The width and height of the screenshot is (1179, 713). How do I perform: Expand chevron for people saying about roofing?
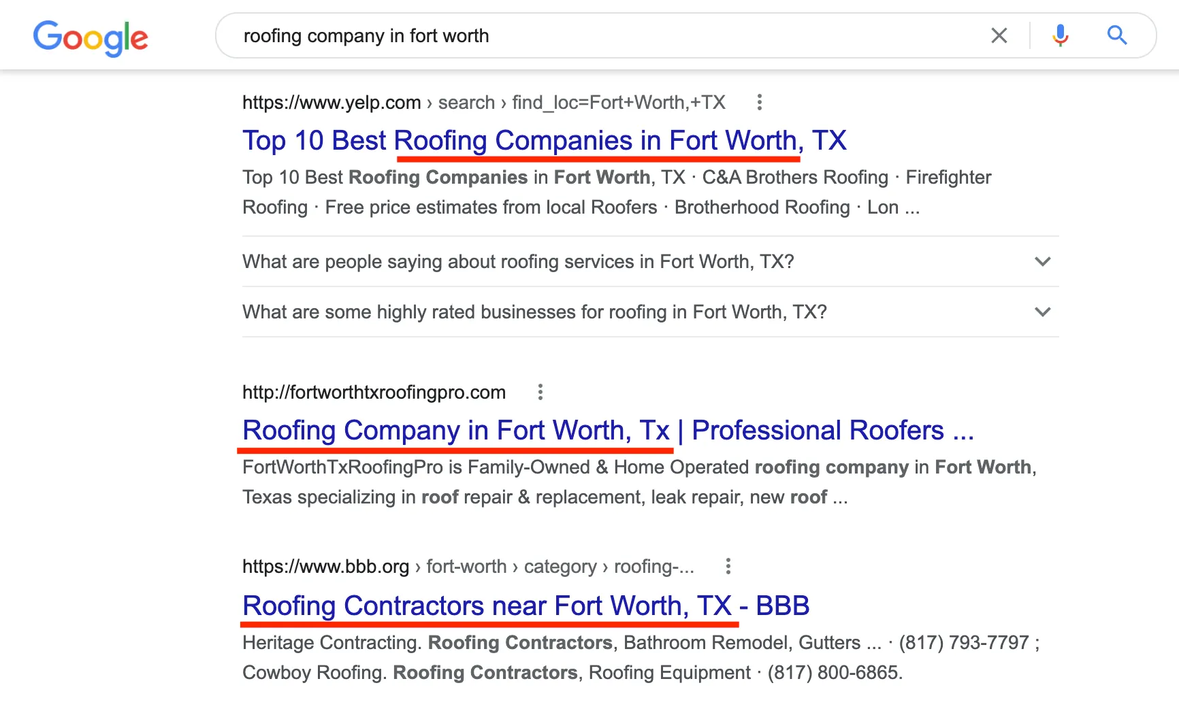(x=1042, y=261)
